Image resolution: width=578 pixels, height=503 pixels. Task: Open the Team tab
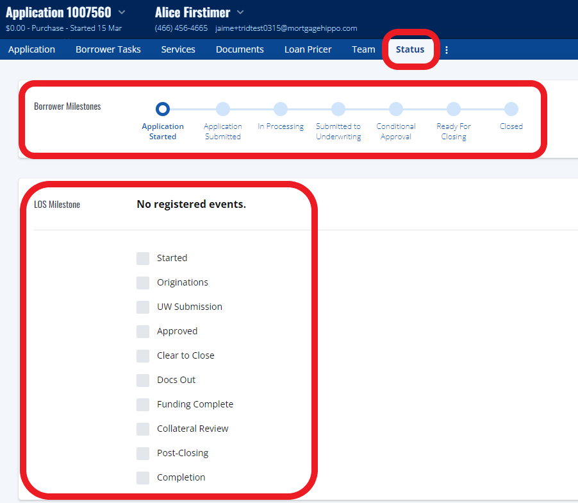click(363, 49)
